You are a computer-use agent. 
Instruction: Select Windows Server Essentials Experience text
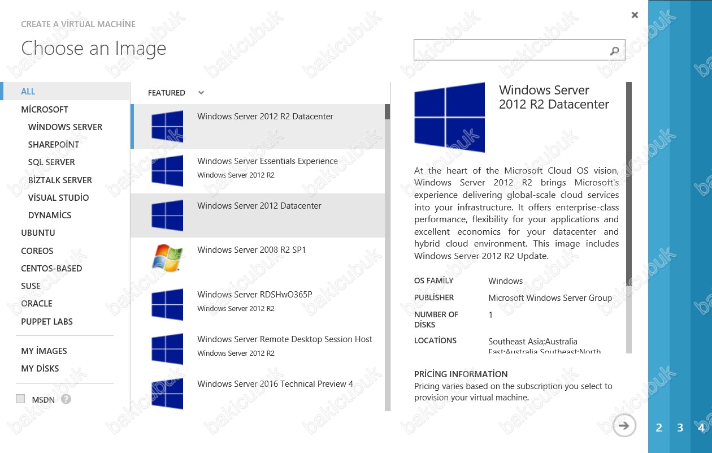[267, 161]
